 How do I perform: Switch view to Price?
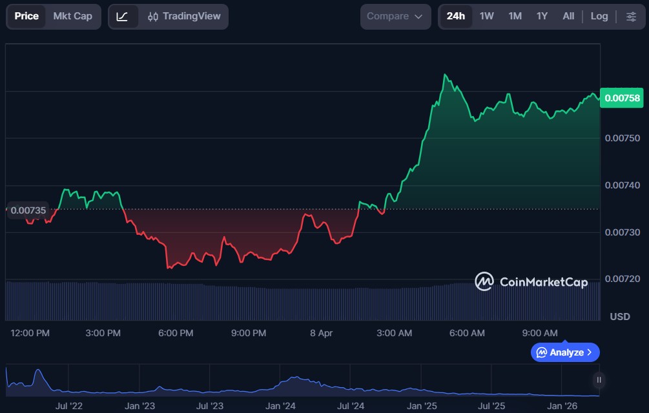click(x=26, y=16)
